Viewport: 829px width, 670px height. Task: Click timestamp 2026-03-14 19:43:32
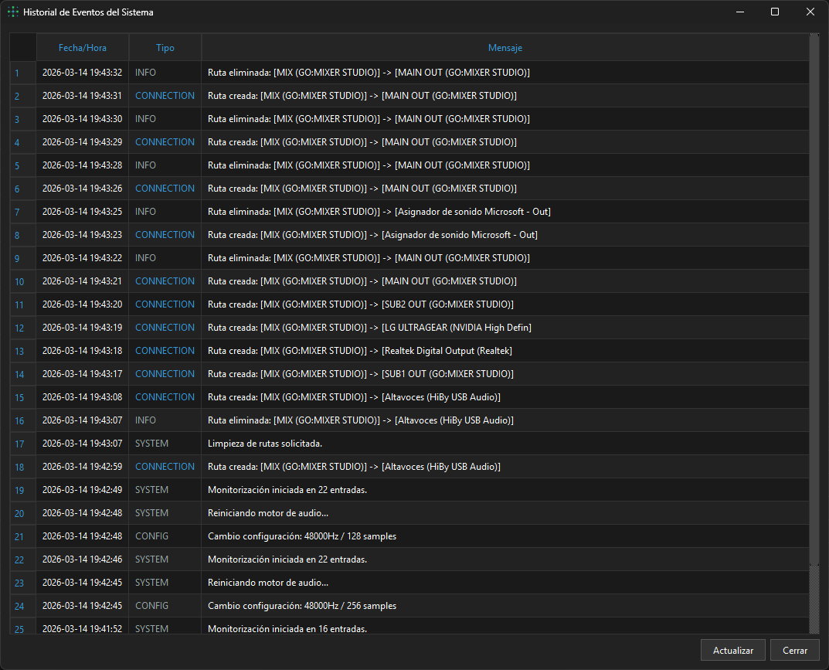coord(82,73)
